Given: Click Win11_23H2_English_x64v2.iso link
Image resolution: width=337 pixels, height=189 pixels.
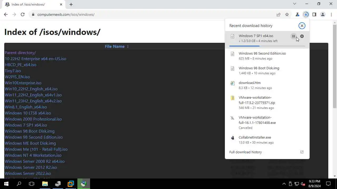Looking at the screenshot, I should 33,101.
